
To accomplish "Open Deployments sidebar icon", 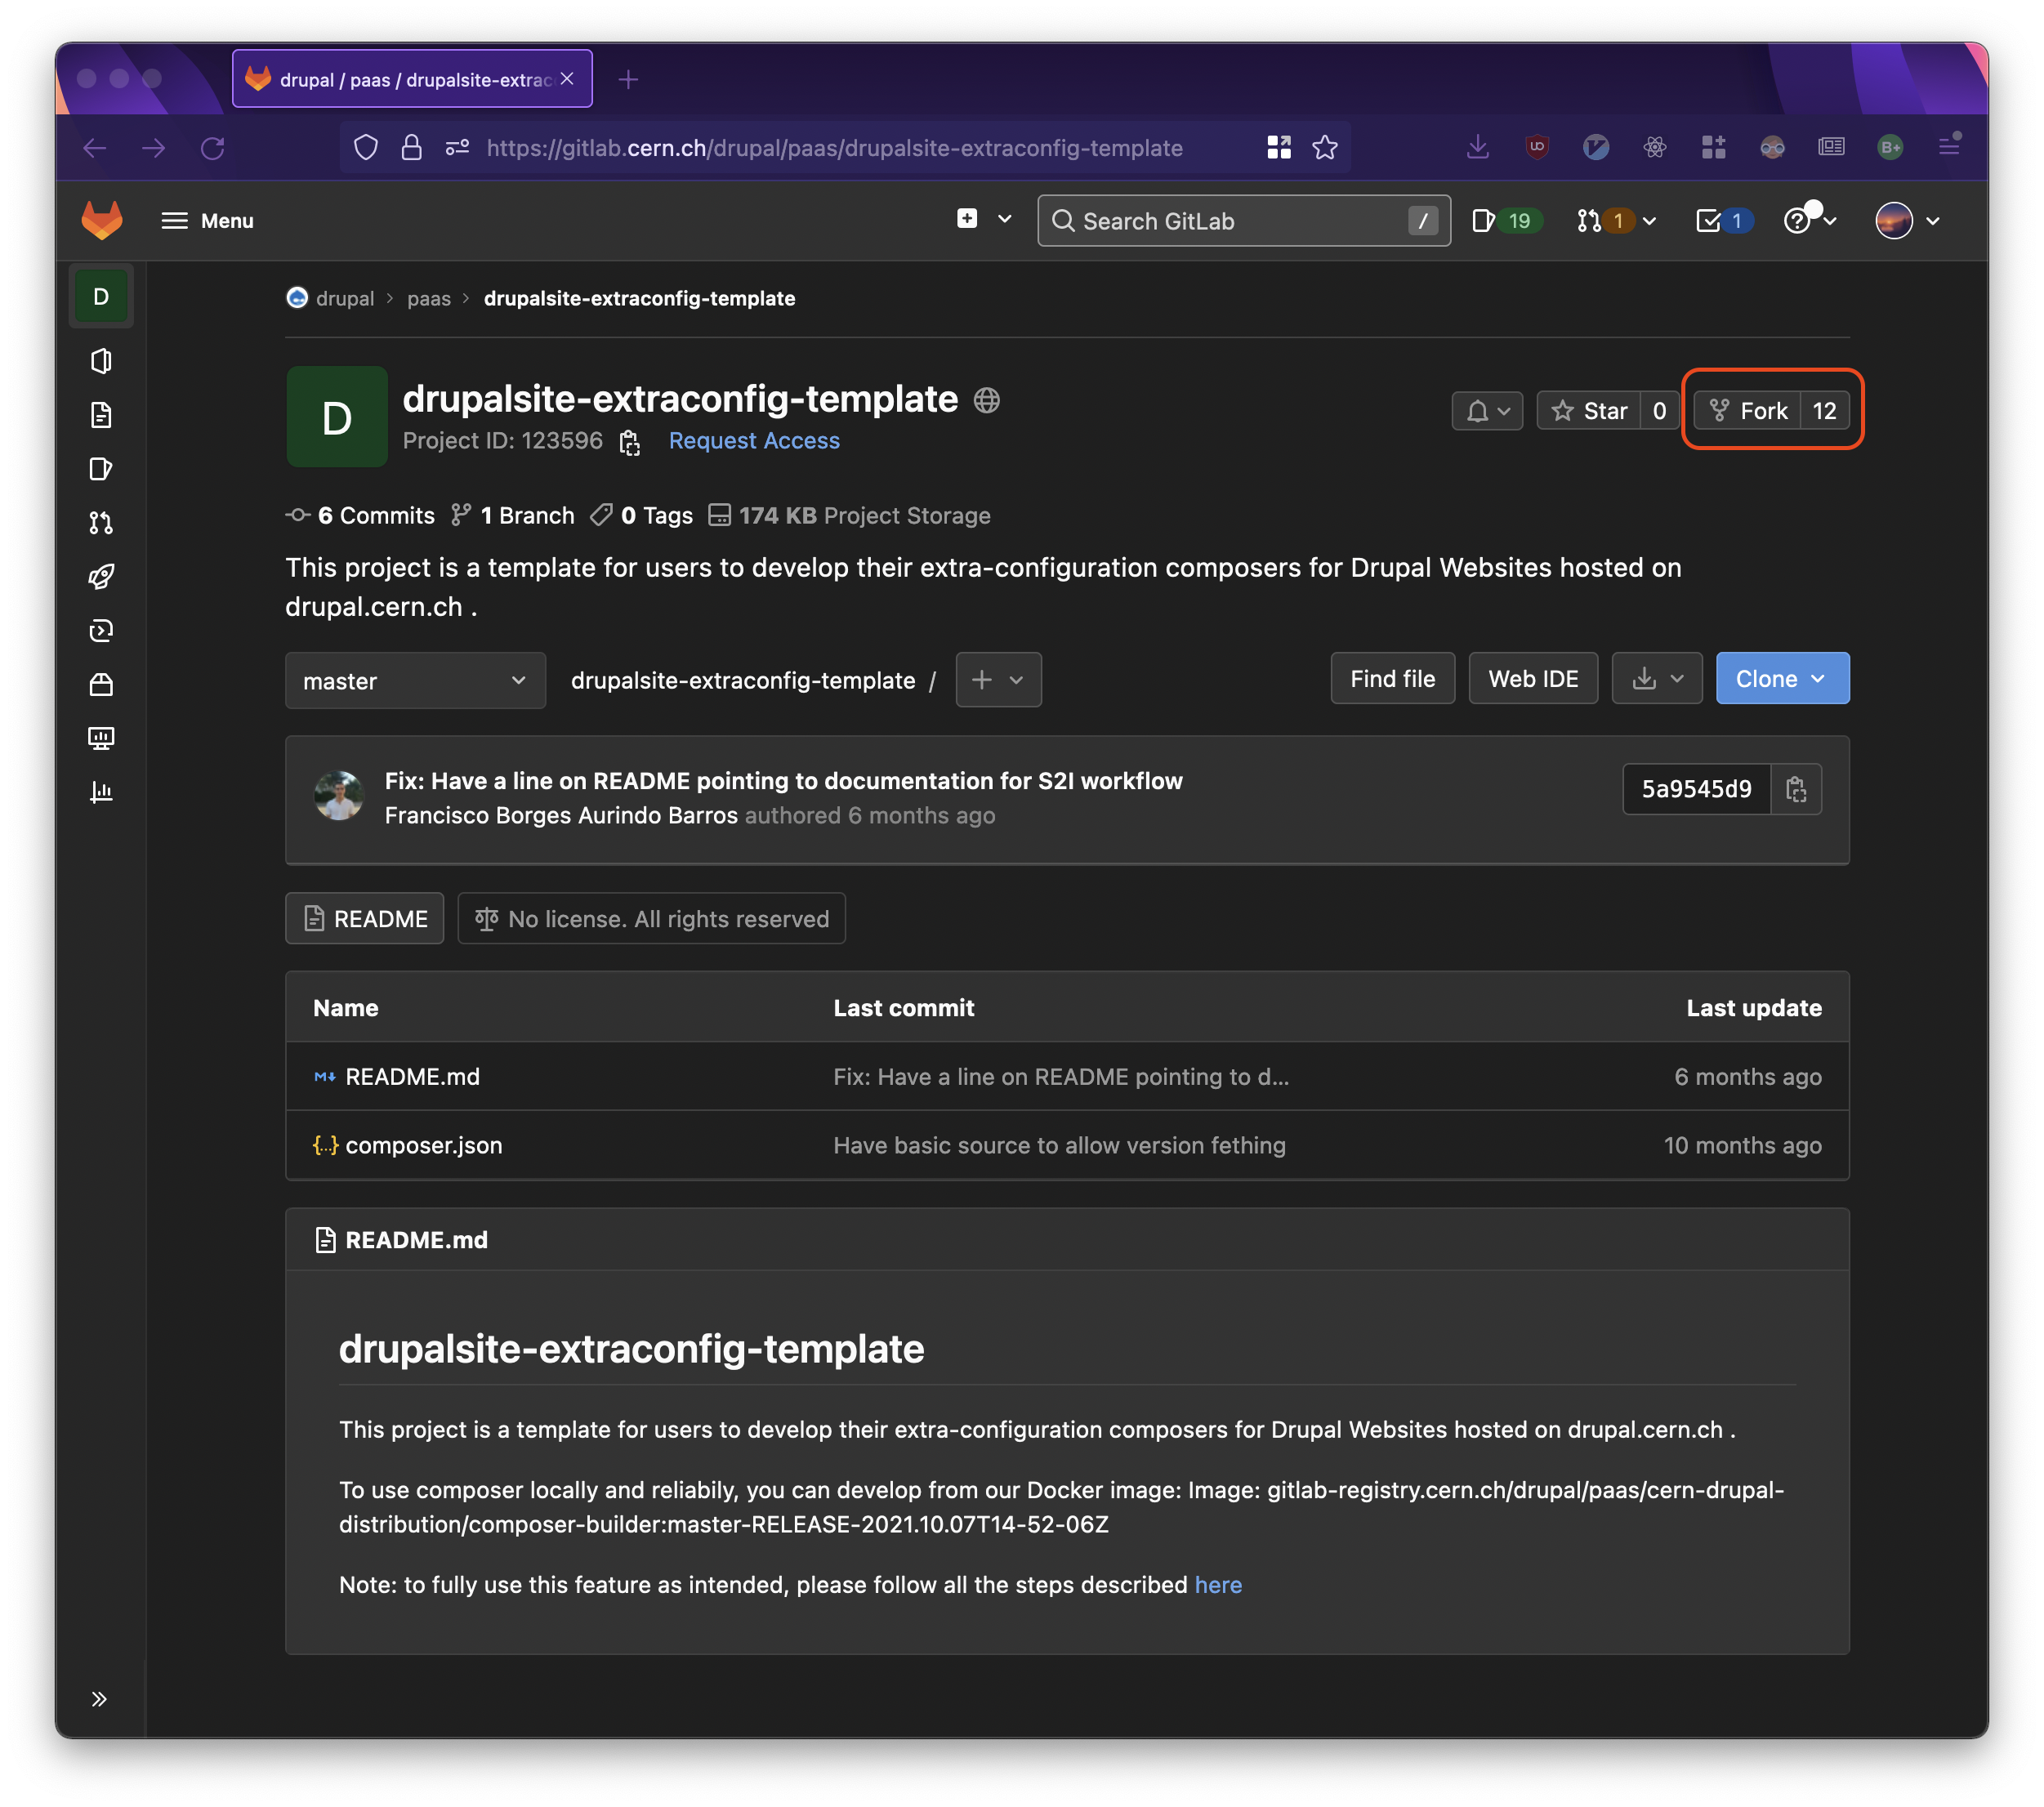I will 101,631.
